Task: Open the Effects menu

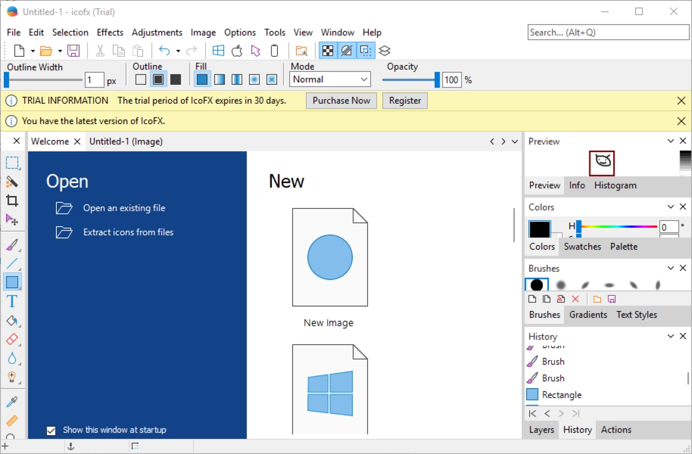Action: pos(110,32)
